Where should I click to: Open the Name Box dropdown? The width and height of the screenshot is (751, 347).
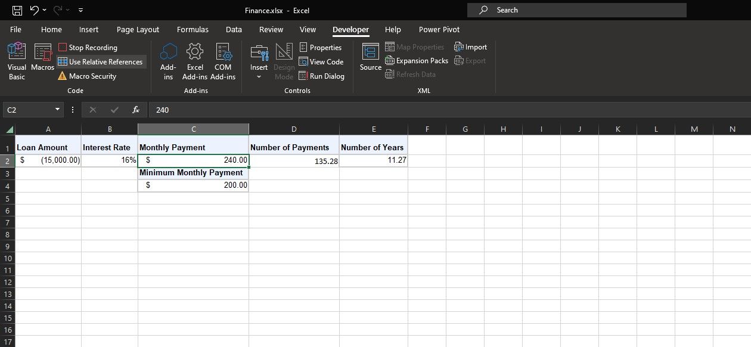(x=57, y=110)
